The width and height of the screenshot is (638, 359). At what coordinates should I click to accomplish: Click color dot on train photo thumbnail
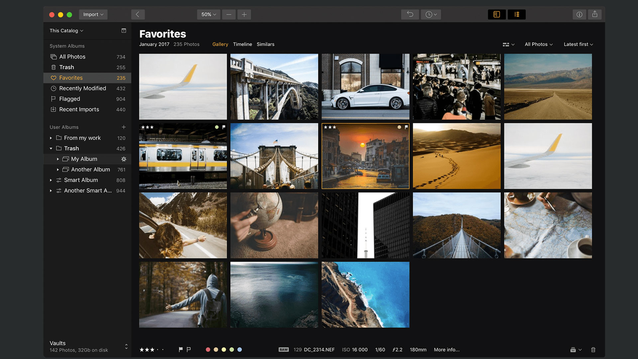(217, 127)
